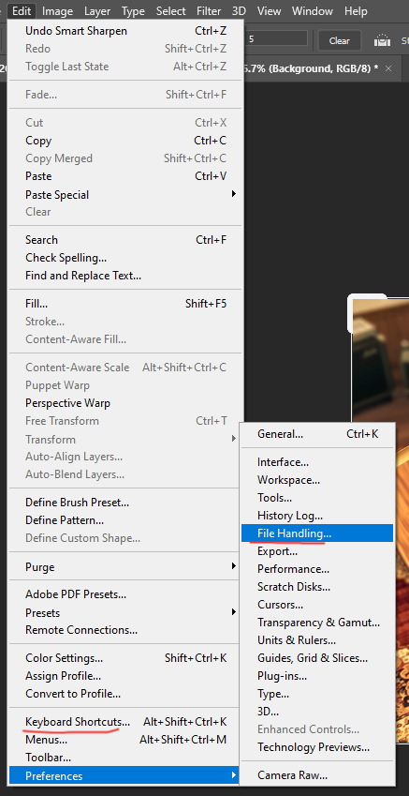
Task: Open the Select menu
Action: point(170,10)
